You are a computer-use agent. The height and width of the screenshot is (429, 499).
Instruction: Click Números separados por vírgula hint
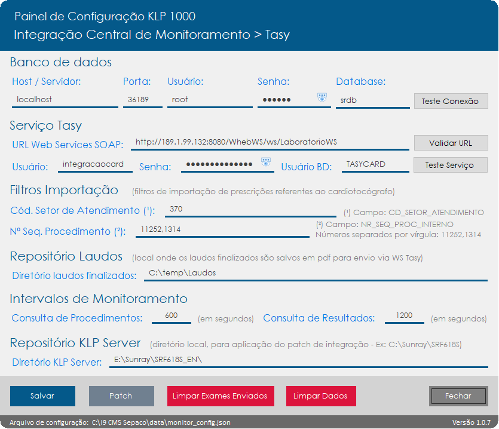point(398,235)
